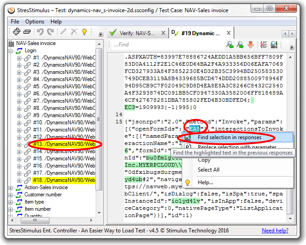Click the abc find-in-responses toolbar icon
The image size is (306, 245).
(x=274, y=45)
